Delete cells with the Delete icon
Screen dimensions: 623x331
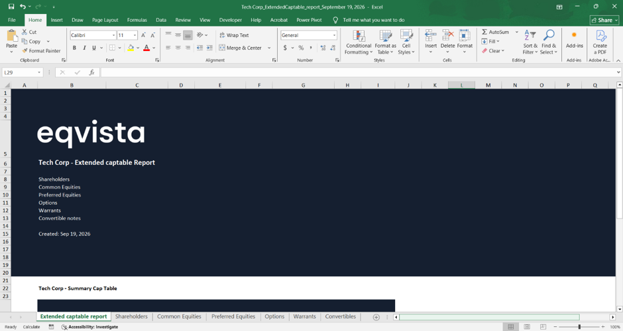[448, 36]
